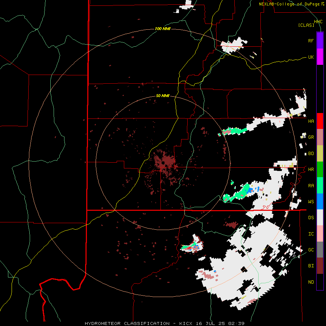The image size is (326, 326).
Task: Click the 50 NMI range ring label
Action: [x=163, y=96]
